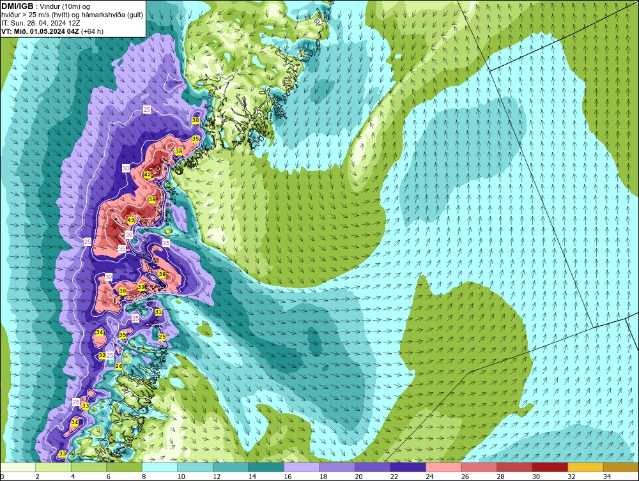Click the valid time 'VT: Mið. 01.05.2024 04Z'
Viewport: 639px width, 481px height.
click(40, 31)
